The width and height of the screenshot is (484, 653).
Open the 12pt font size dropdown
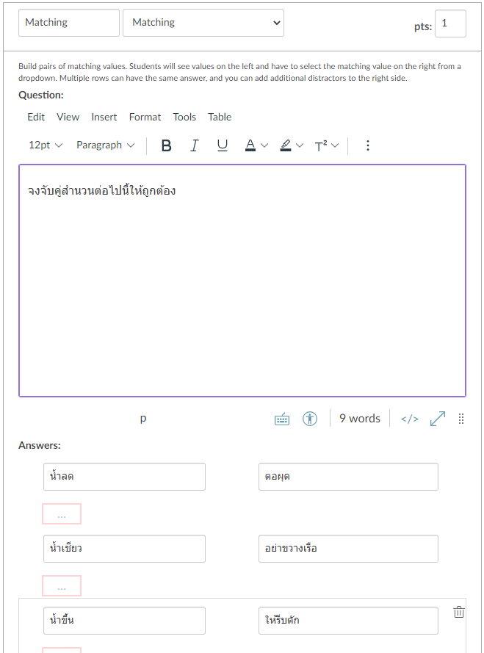click(x=46, y=145)
